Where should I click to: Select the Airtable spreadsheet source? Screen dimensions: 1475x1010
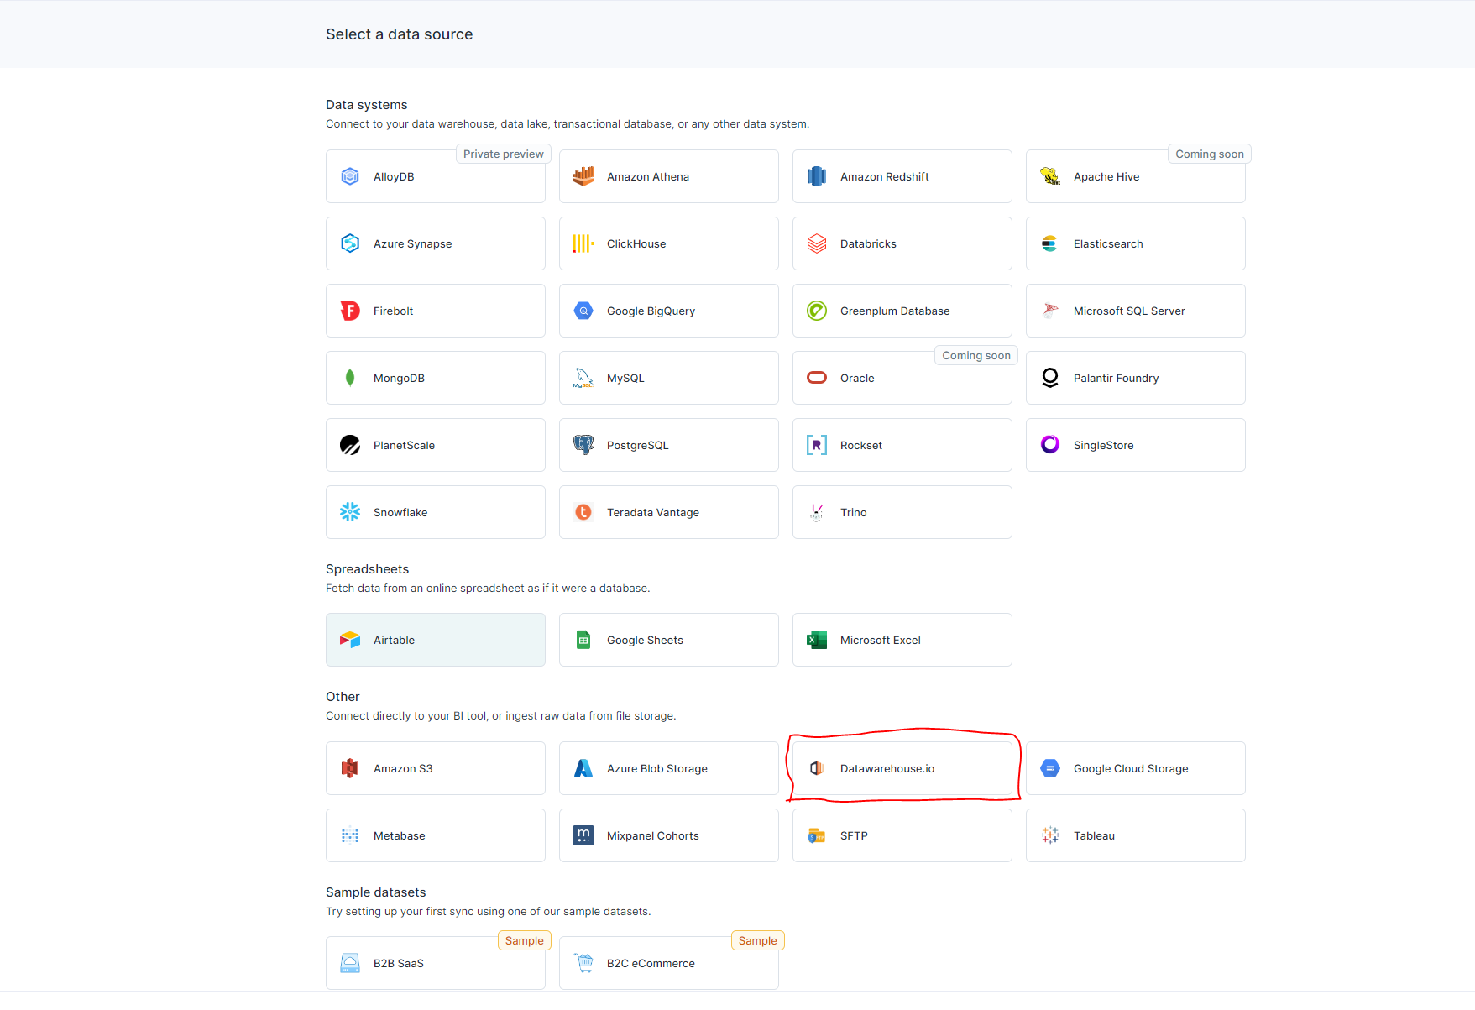click(x=435, y=640)
